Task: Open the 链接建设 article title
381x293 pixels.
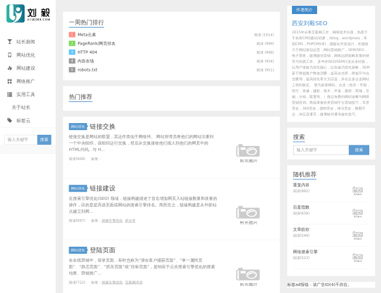Action: (x=103, y=188)
